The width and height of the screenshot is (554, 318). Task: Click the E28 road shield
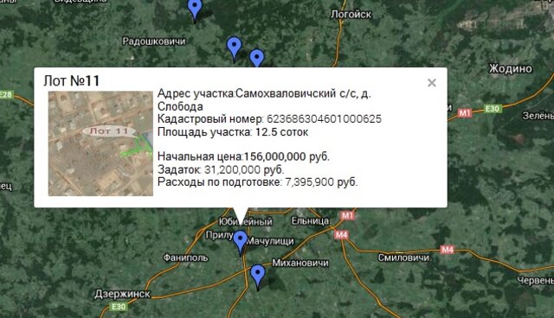point(6,94)
